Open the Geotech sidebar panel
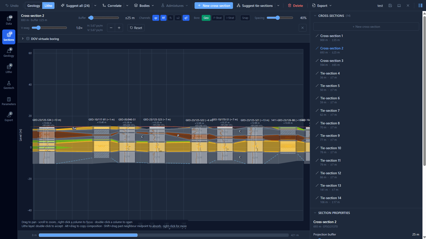The width and height of the screenshot is (426, 239). click(9, 85)
